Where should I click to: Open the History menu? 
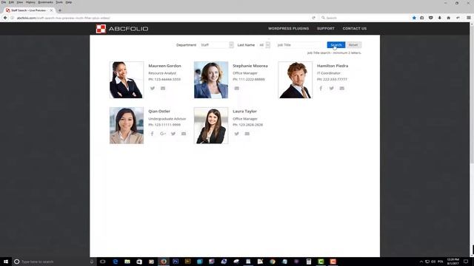coord(30,2)
